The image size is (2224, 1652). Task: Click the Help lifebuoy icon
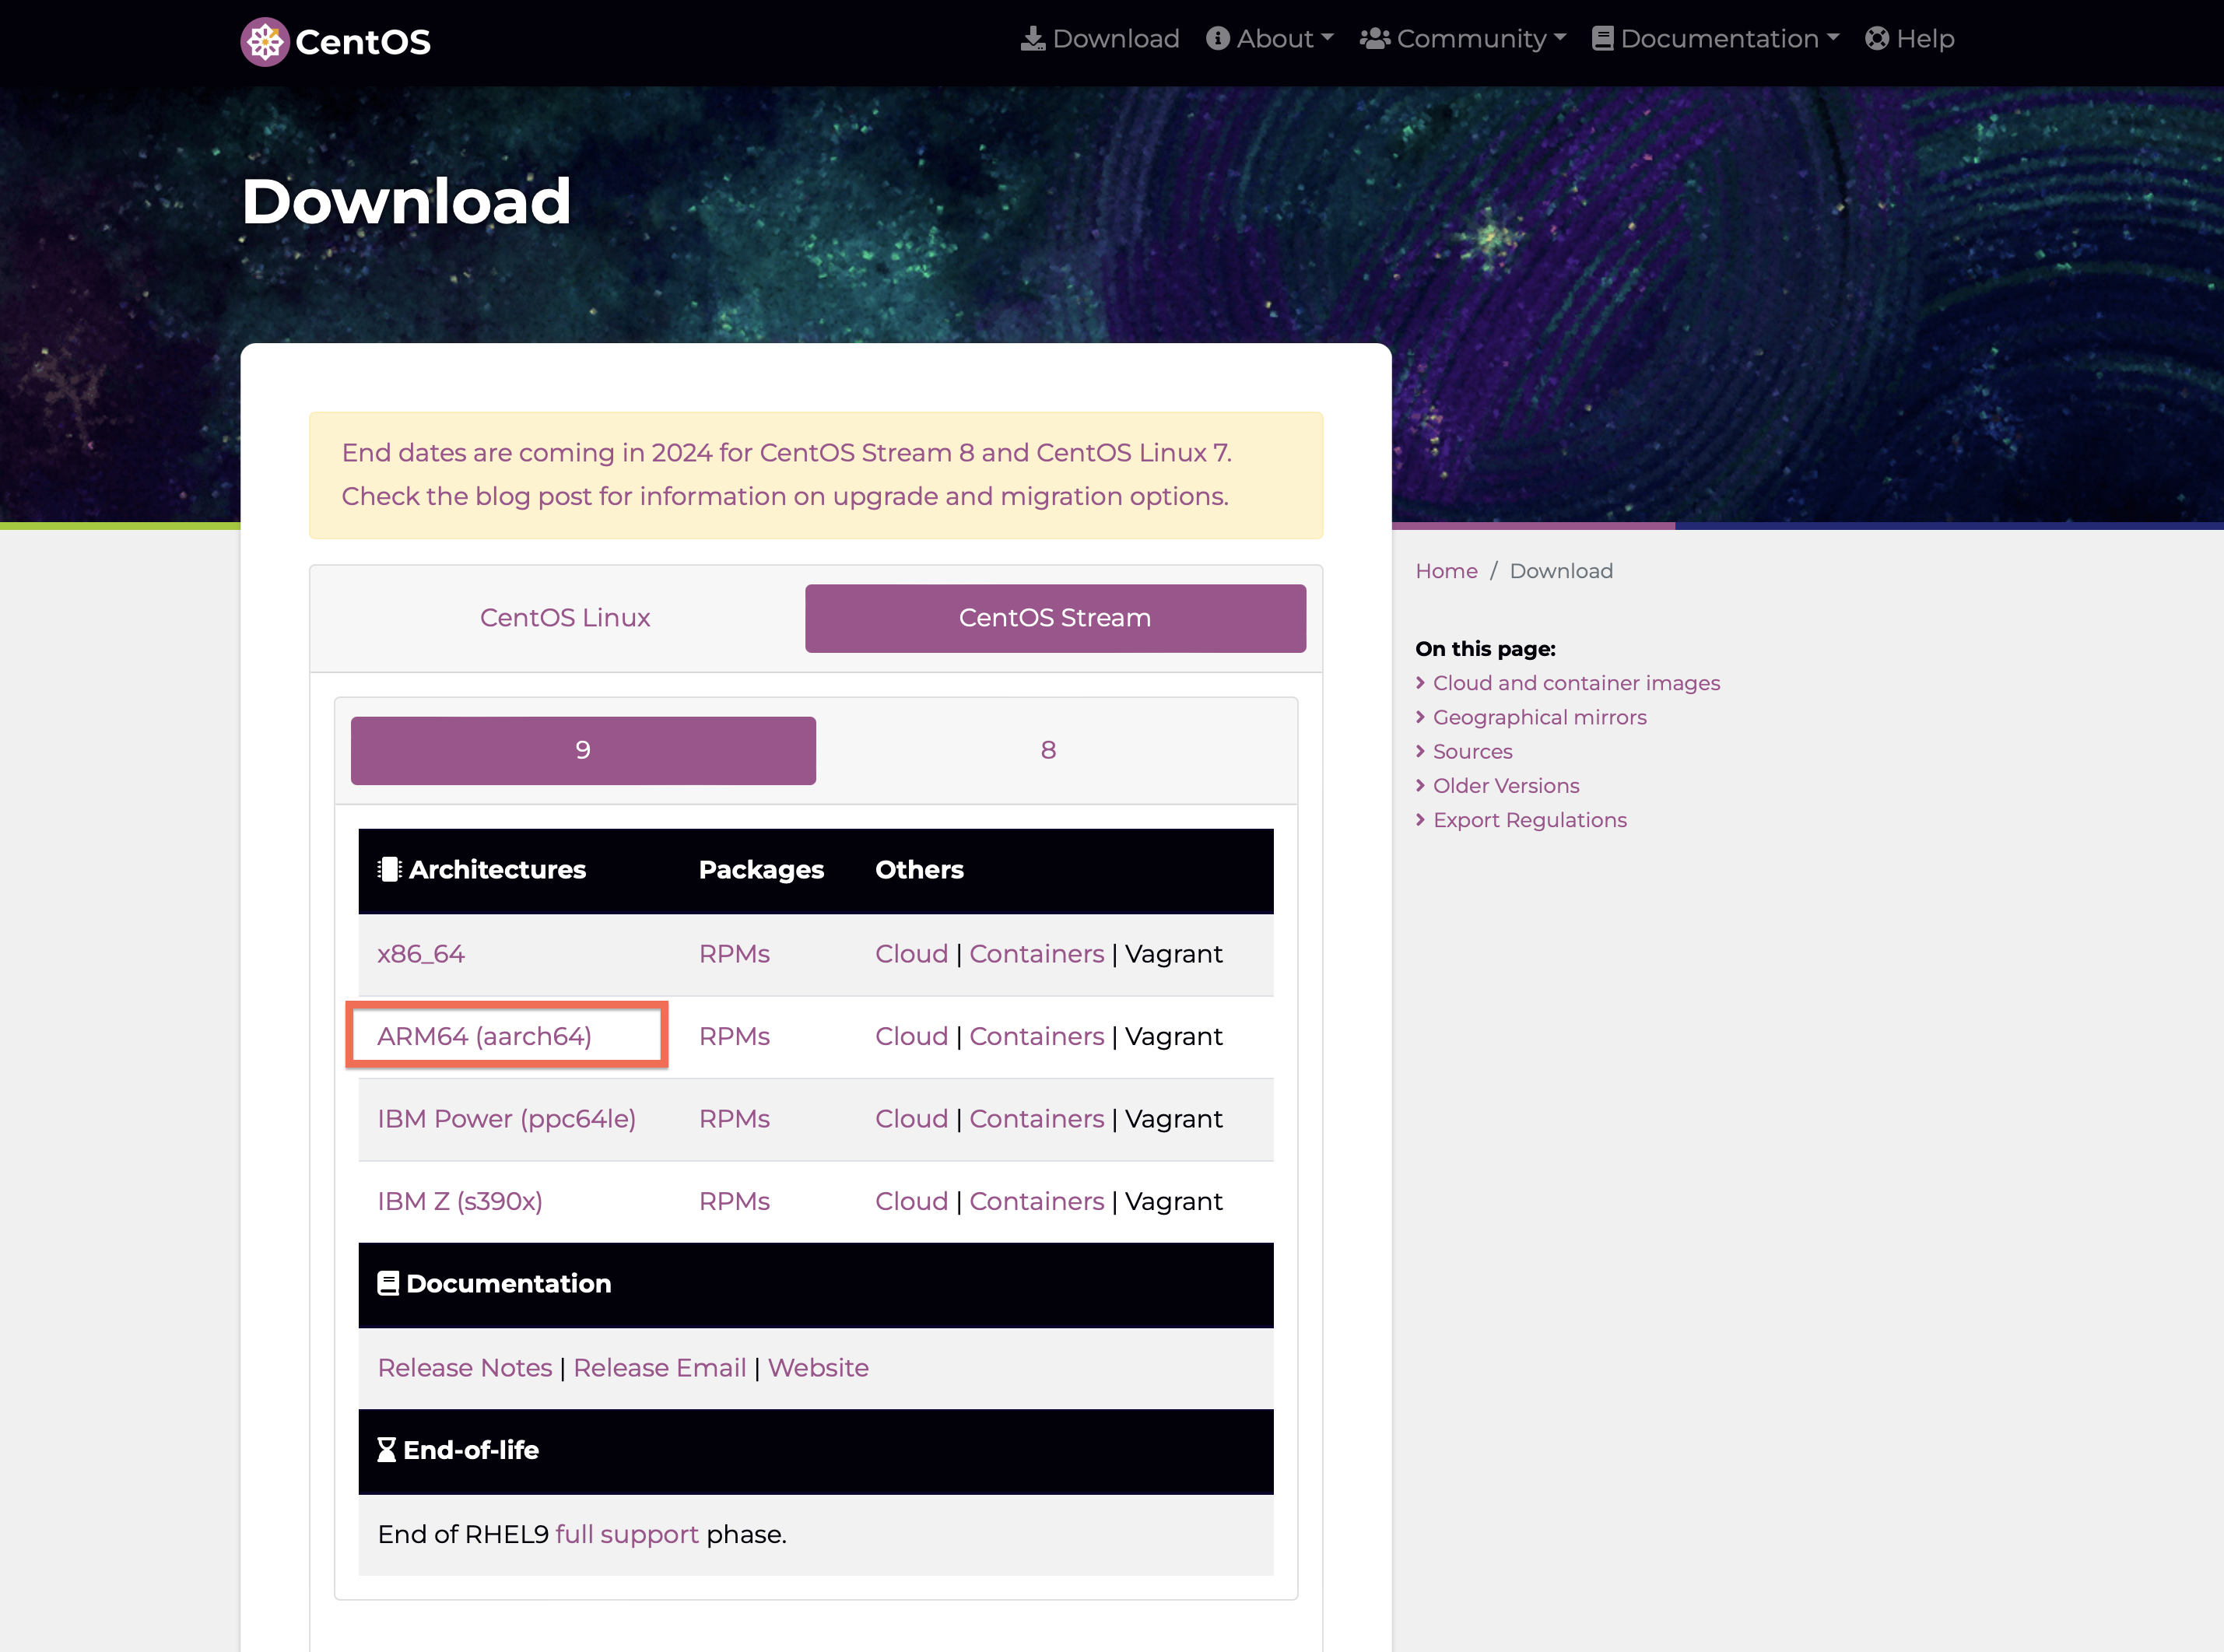click(1877, 39)
